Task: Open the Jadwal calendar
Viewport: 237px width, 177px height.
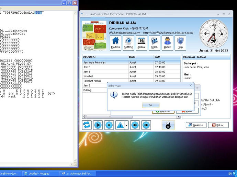Action: pyautogui.click(x=142, y=43)
